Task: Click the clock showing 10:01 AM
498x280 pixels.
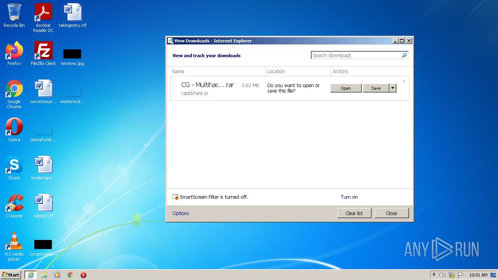Action: [x=478, y=275]
